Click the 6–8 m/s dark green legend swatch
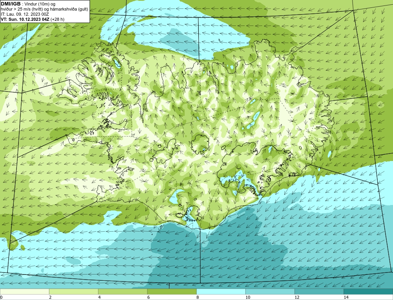 coord(172,291)
